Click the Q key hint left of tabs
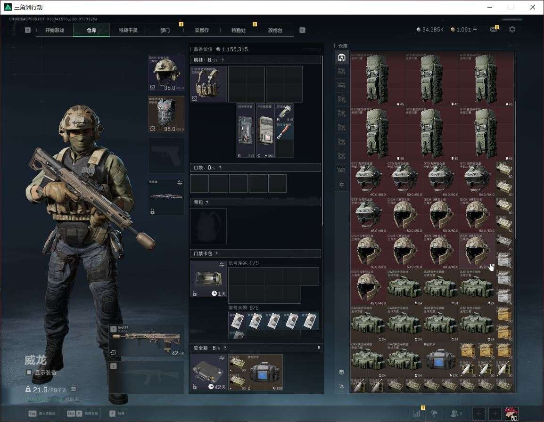 point(28,30)
